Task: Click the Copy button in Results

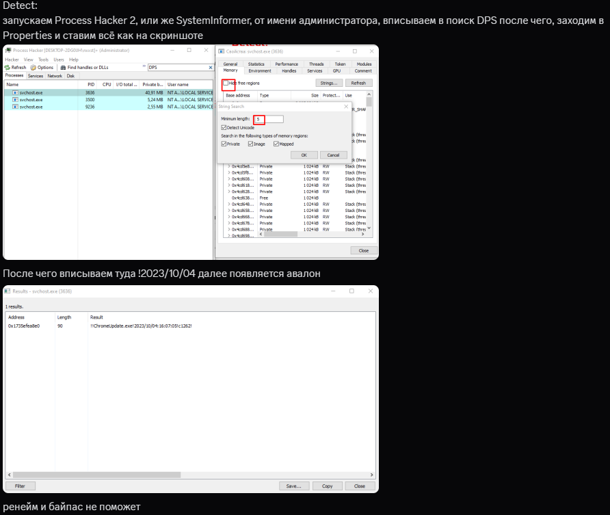Action: (327, 486)
